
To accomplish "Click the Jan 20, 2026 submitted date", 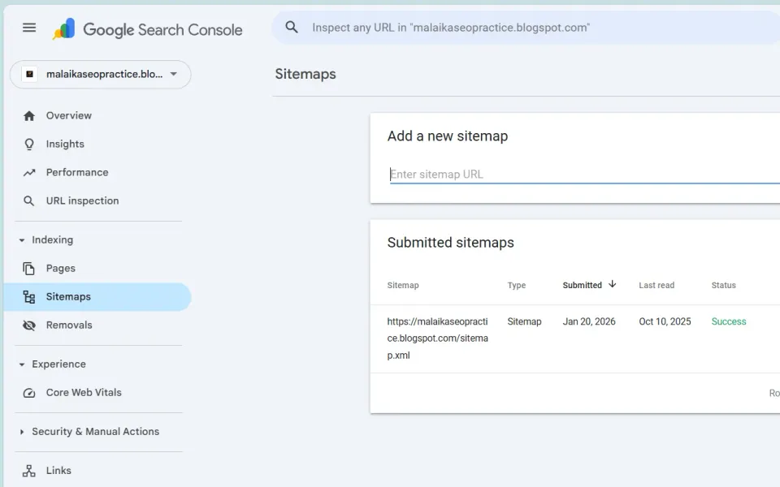I will click(x=589, y=321).
